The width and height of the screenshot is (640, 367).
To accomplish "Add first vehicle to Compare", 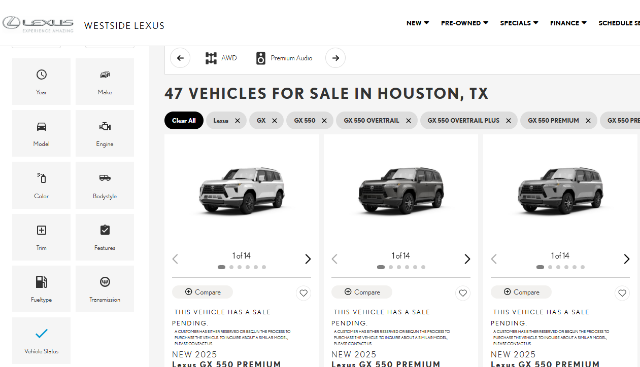I will coord(203,292).
